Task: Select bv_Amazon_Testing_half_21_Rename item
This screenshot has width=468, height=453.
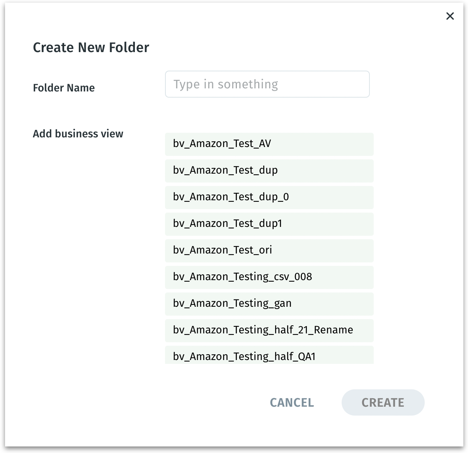Action: tap(269, 330)
